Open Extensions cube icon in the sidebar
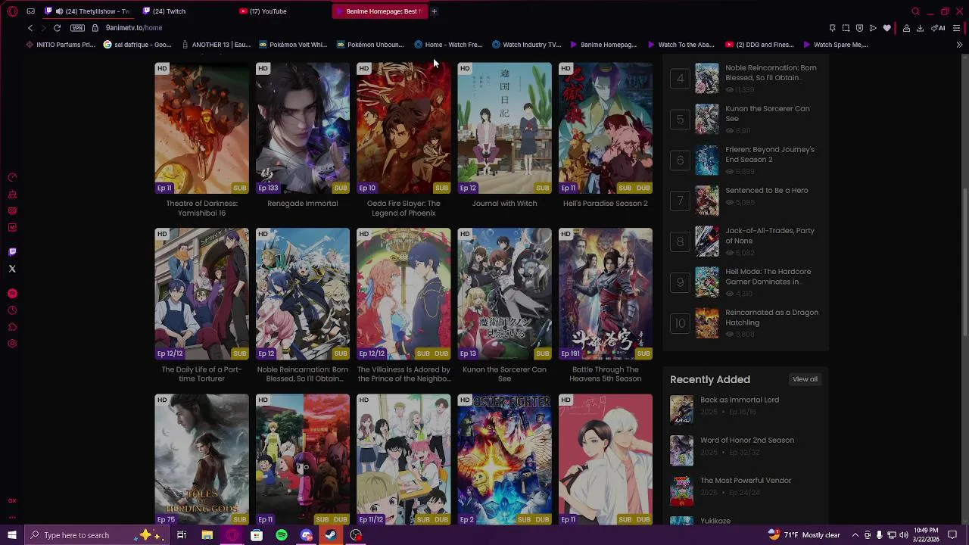The width and height of the screenshot is (969, 545). coord(12,327)
